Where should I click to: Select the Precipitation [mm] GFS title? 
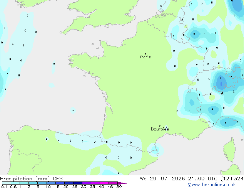(31, 179)
